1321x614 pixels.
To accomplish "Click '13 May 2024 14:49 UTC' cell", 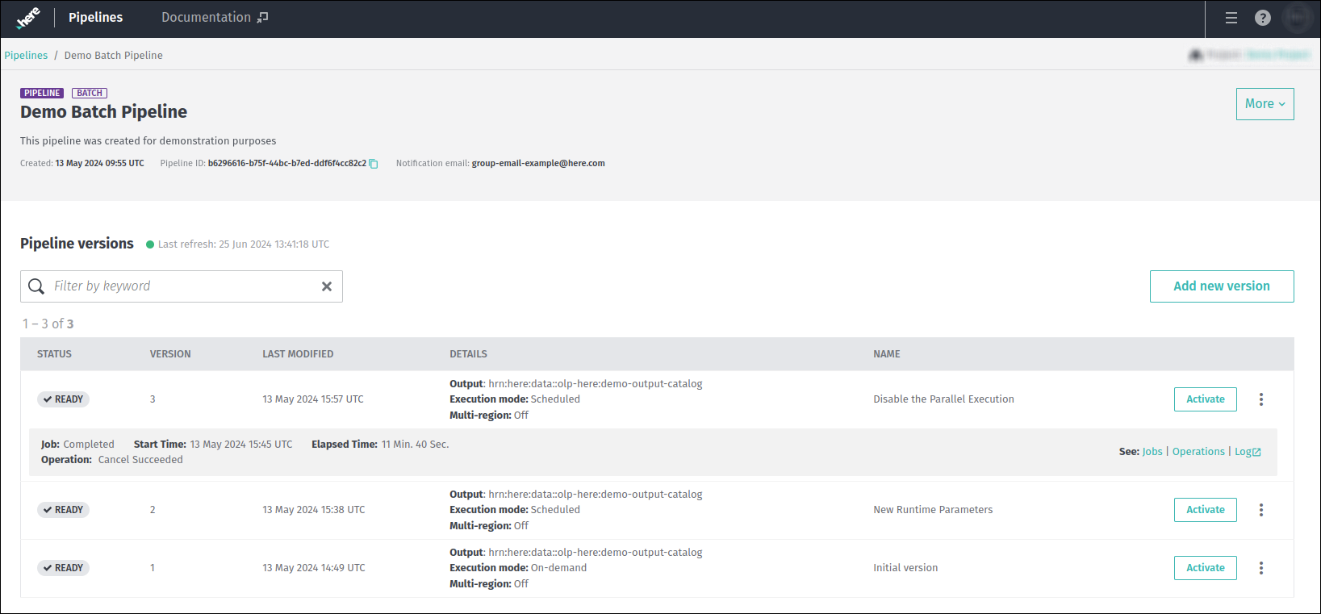I will click(314, 568).
